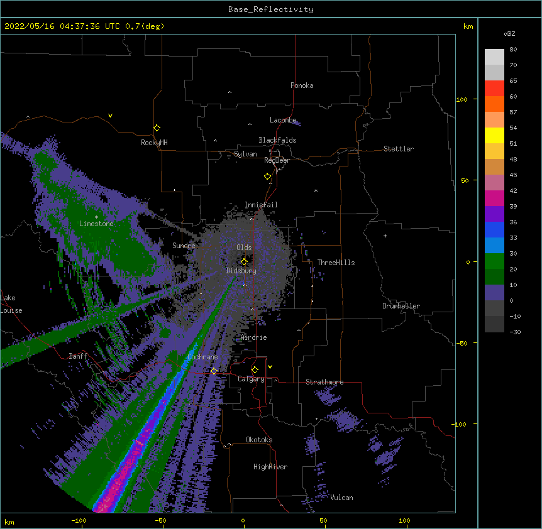Click the dBZ legend heading

(x=509, y=34)
